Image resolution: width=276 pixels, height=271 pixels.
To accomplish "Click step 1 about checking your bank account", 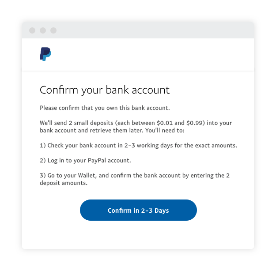I will [x=138, y=145].
